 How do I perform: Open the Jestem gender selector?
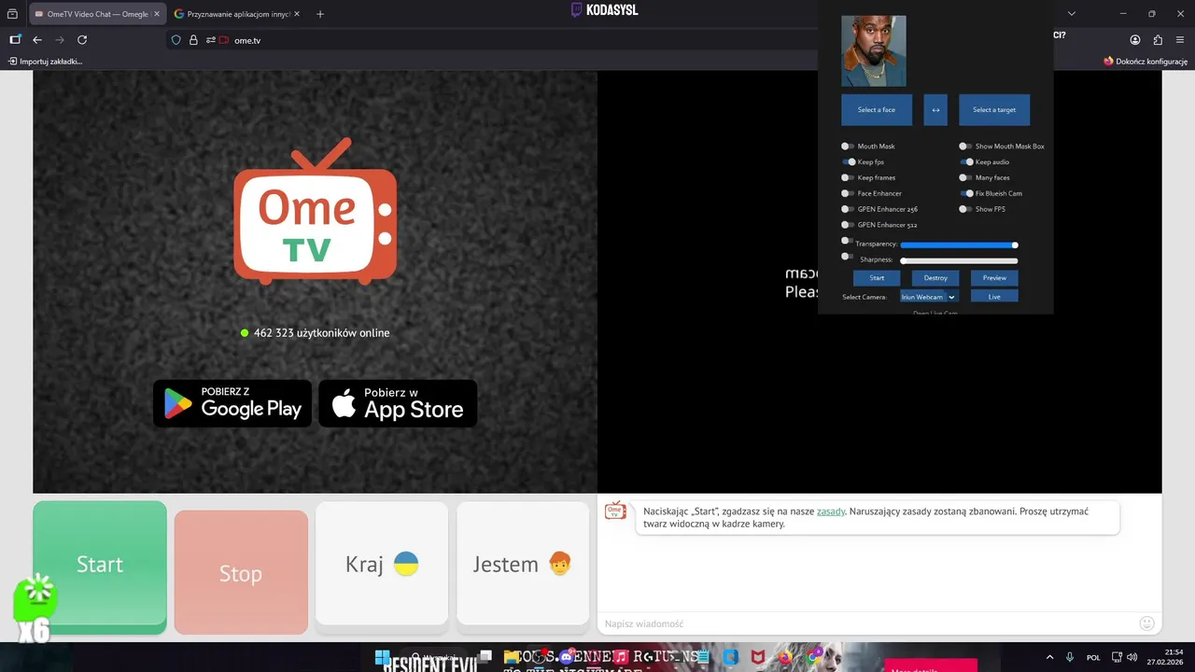coord(523,564)
